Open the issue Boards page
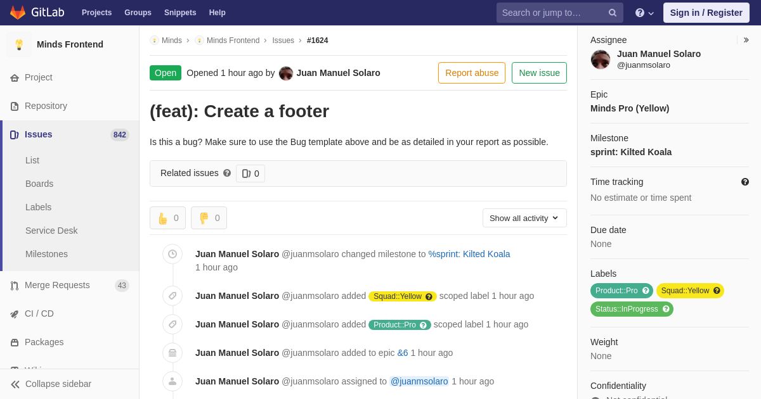This screenshot has height=399, width=761. 39,184
